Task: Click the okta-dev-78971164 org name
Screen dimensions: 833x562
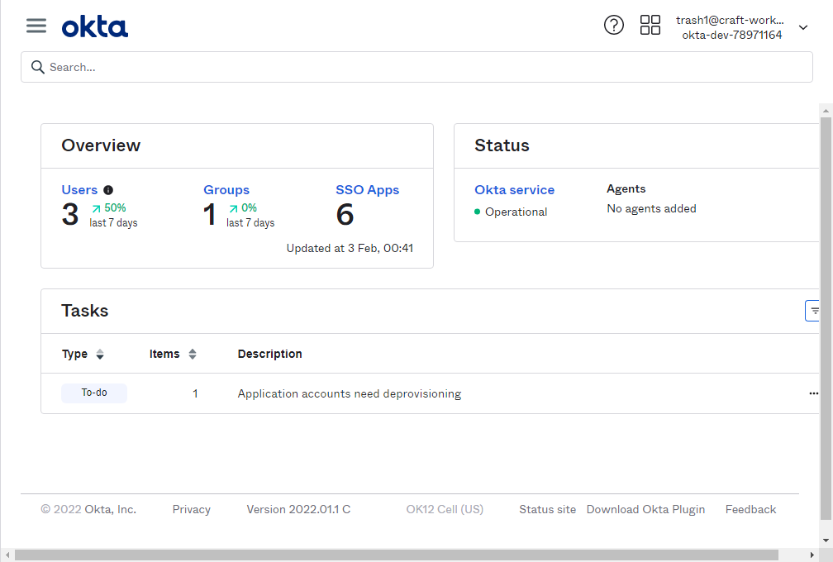Action: [x=731, y=35]
